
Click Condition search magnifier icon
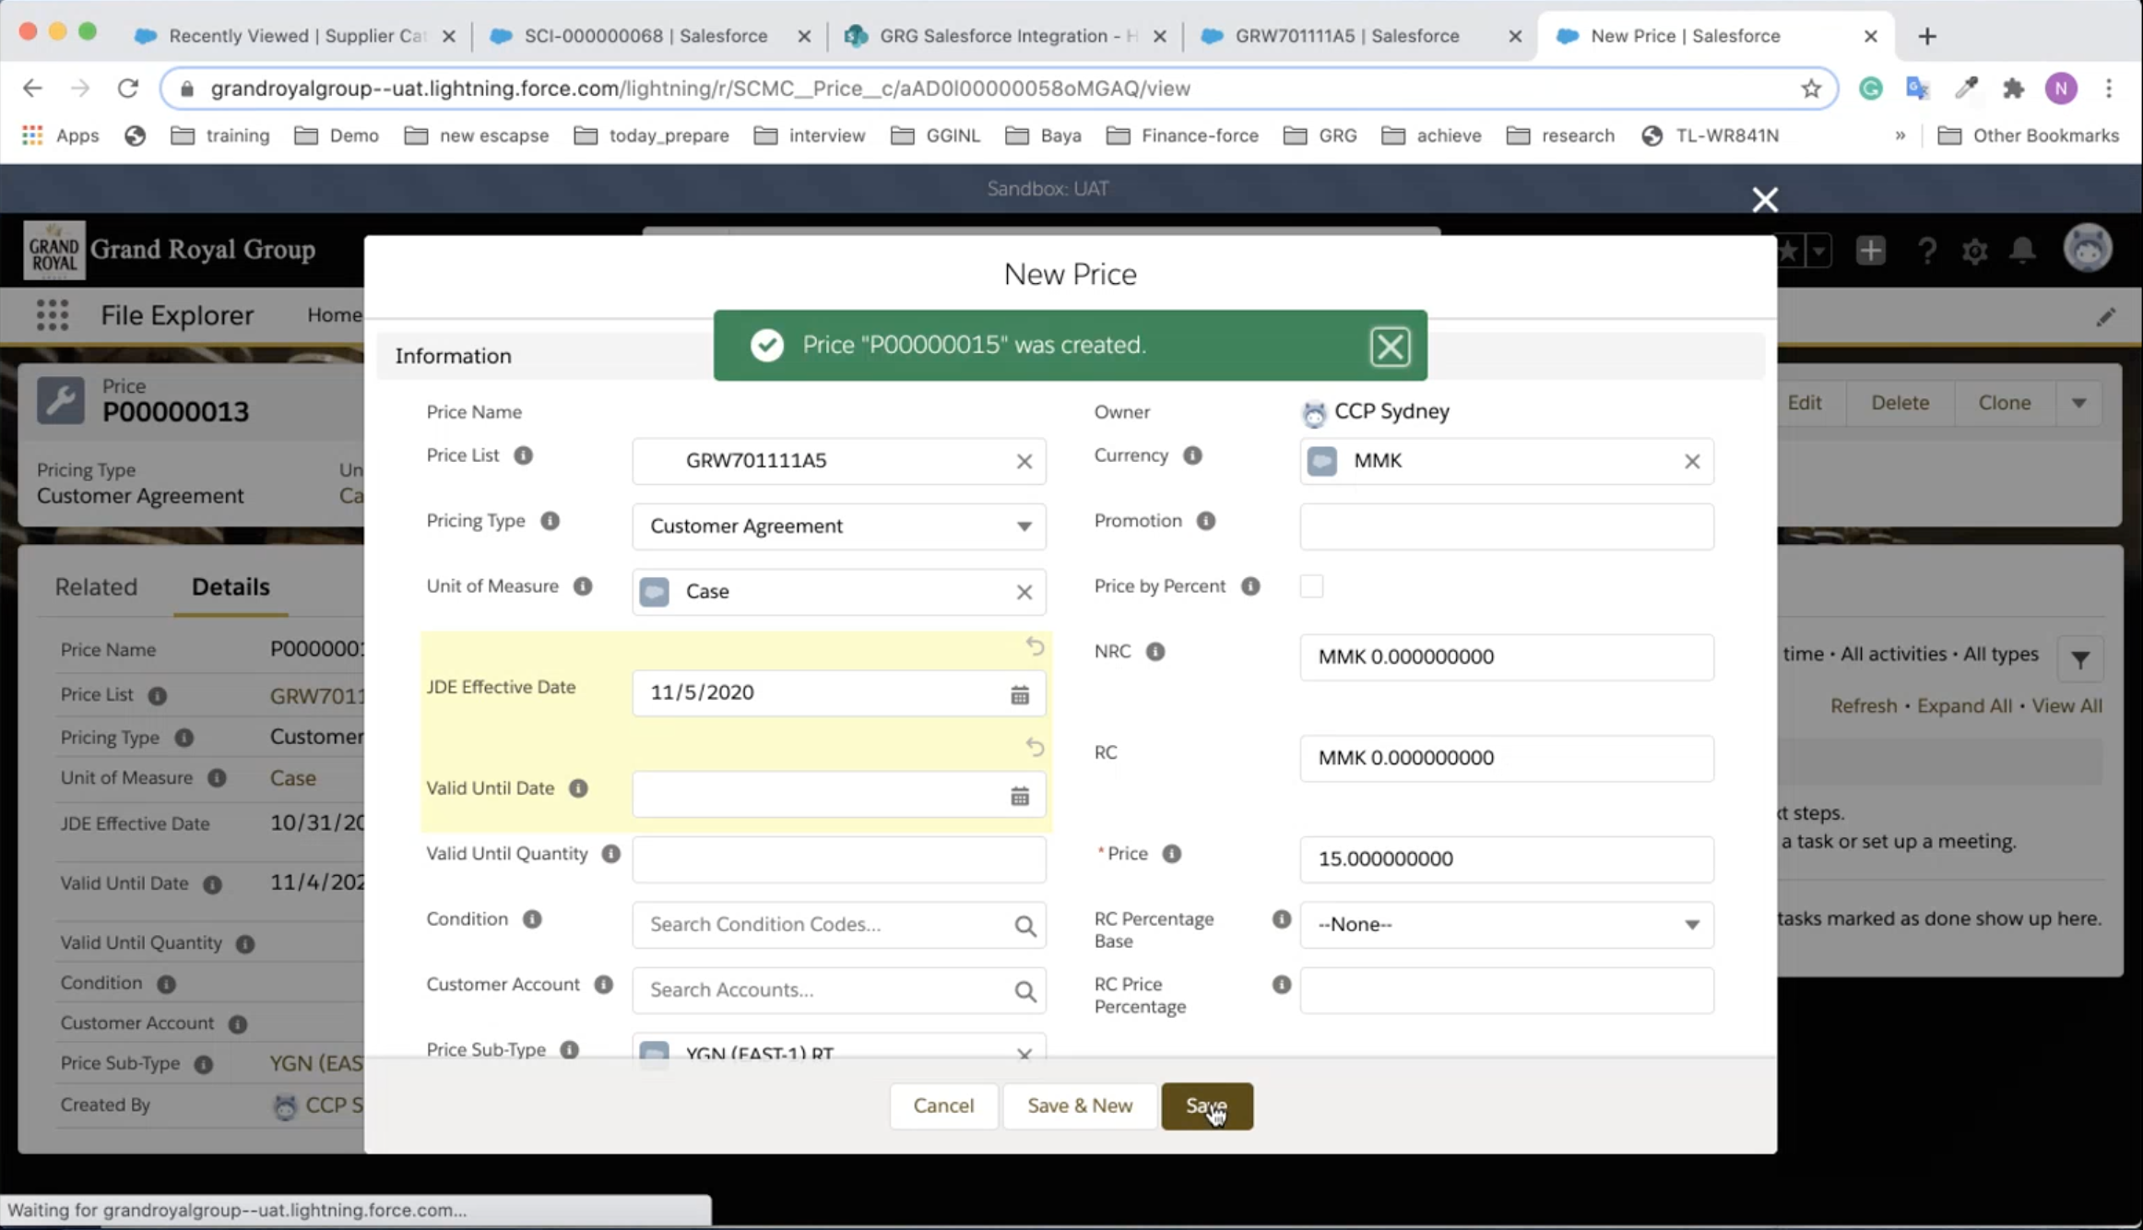(x=1024, y=925)
